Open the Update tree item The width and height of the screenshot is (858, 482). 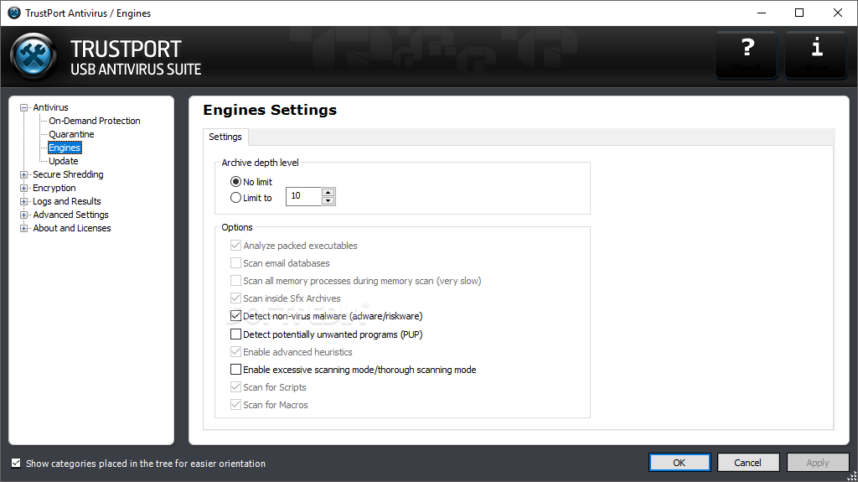point(64,161)
